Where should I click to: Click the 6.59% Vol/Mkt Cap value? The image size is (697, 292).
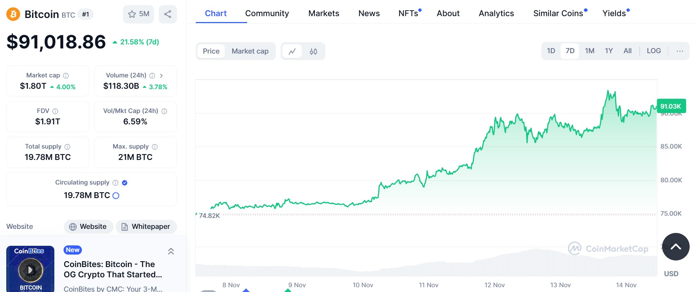135,122
